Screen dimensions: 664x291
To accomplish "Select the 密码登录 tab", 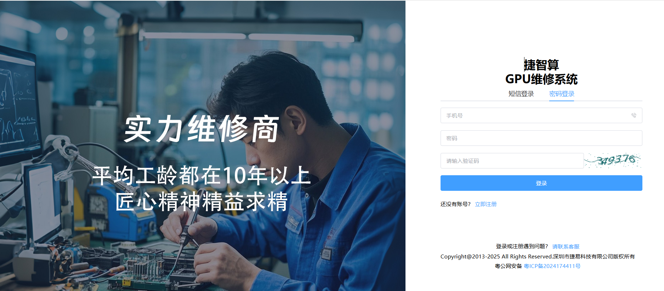I will [562, 94].
